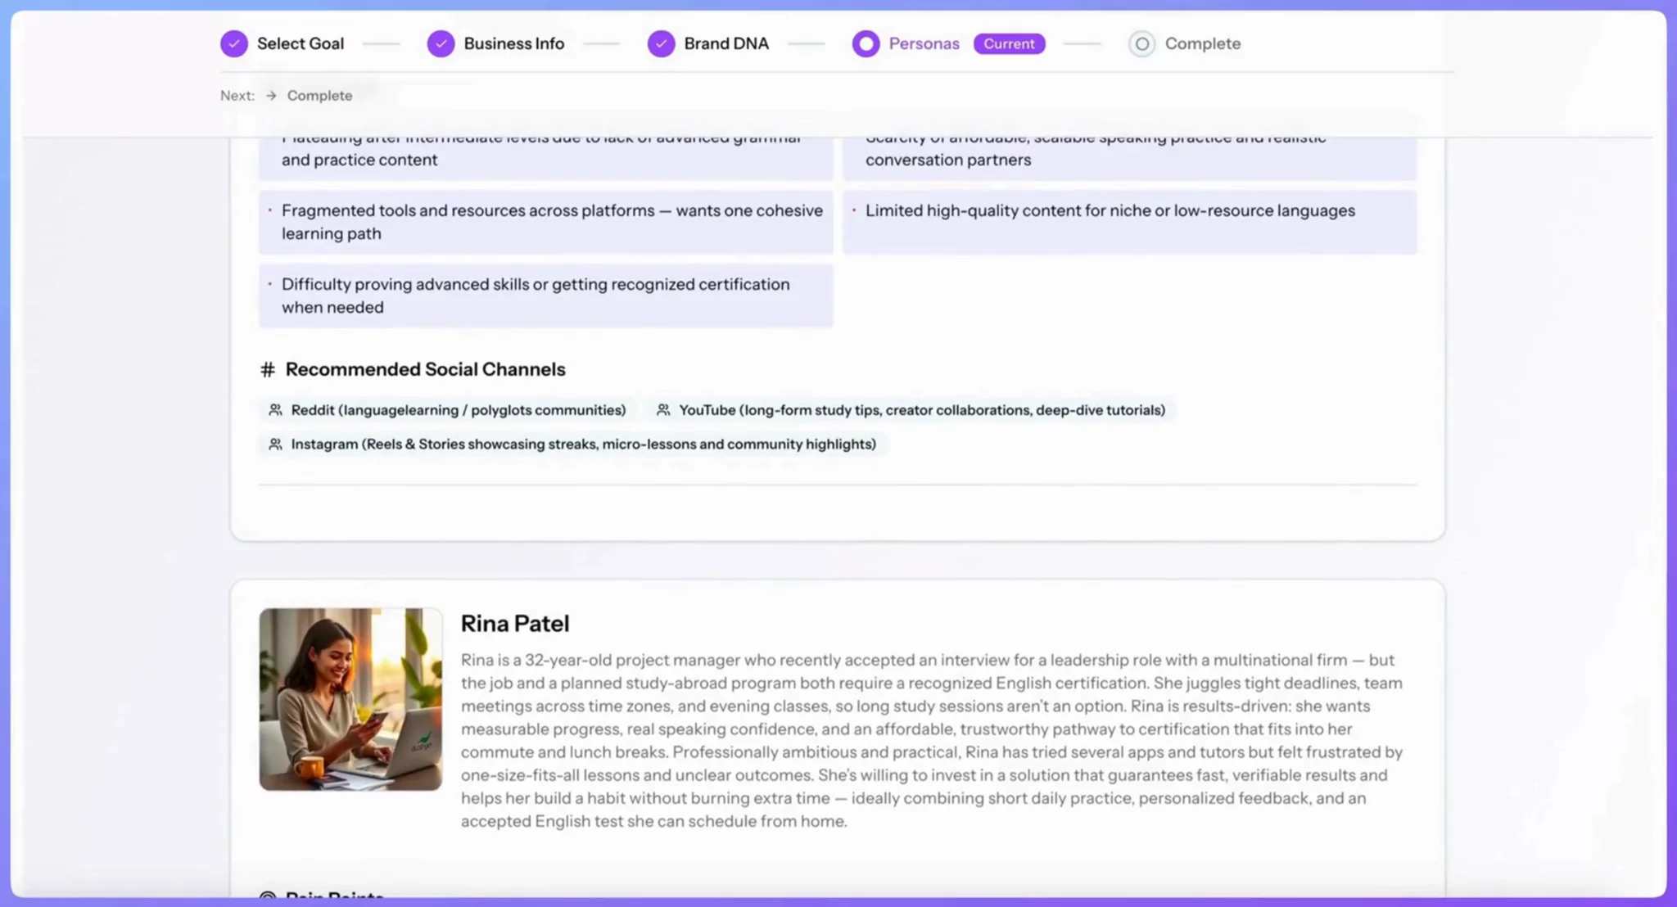Viewport: 1677px width, 907px height.
Task: Click the Select Goal checkmark icon
Action: point(234,43)
